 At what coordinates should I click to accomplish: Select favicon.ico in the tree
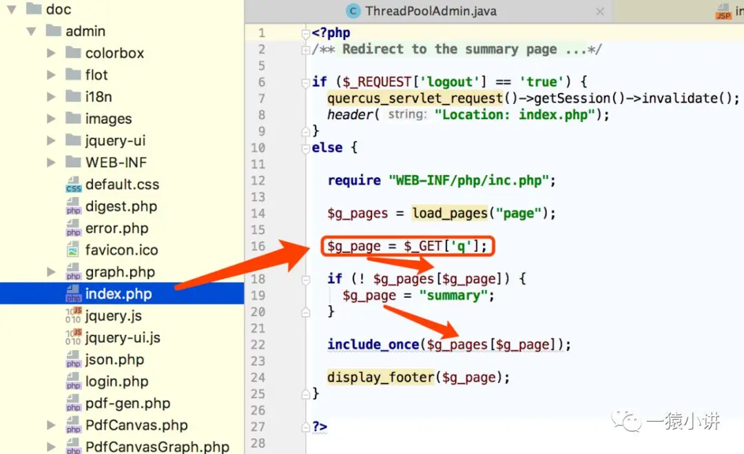click(121, 250)
